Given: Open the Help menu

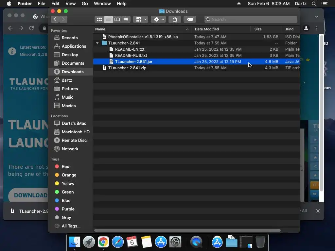Looking at the screenshot, I should pos(122,4).
